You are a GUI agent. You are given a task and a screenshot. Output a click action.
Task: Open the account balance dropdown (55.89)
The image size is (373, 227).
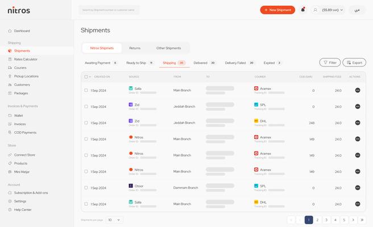328,10
